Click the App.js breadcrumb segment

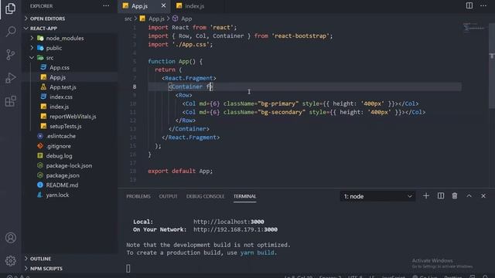[x=152, y=19]
